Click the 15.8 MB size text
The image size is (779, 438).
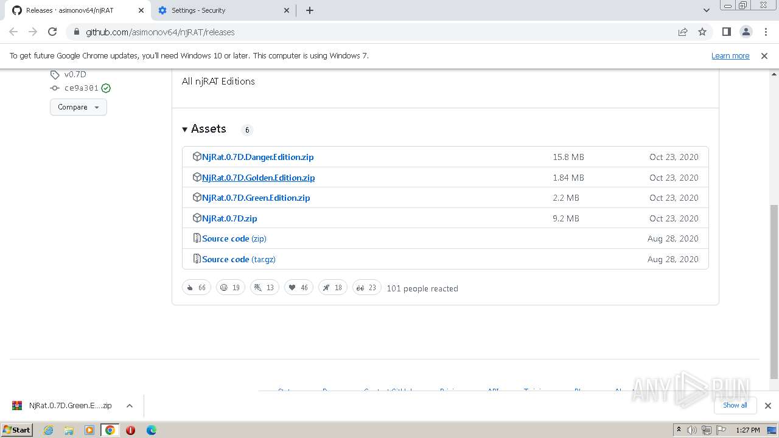tap(568, 157)
